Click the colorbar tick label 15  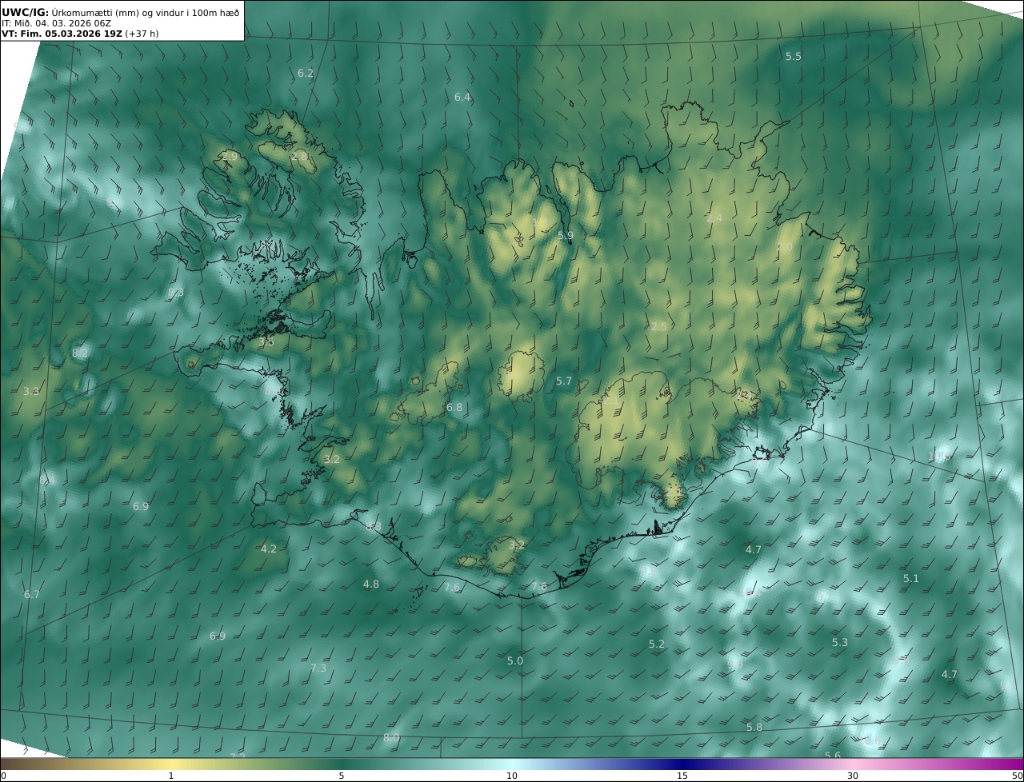point(682,776)
